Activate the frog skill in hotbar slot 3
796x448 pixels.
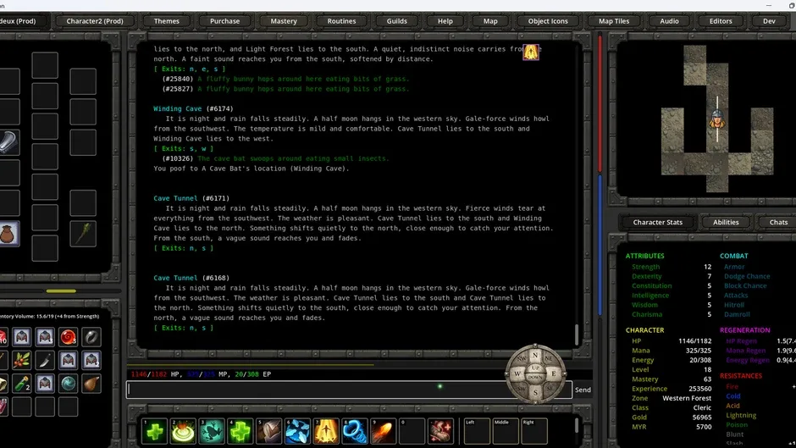click(211, 432)
